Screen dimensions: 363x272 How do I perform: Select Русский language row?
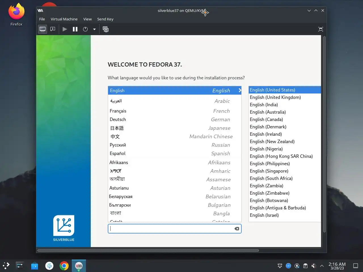175,145
